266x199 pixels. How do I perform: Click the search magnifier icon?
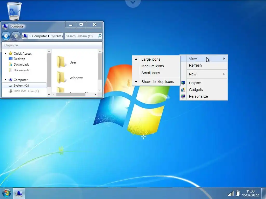pos(100,36)
